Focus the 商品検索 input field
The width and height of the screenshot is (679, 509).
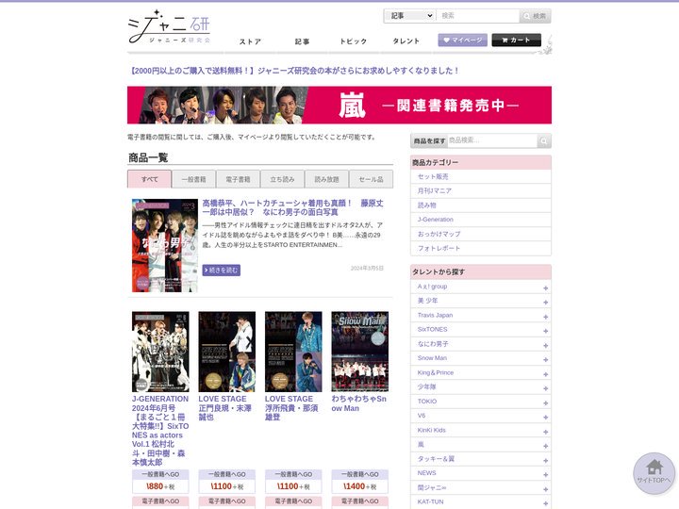pos(492,140)
